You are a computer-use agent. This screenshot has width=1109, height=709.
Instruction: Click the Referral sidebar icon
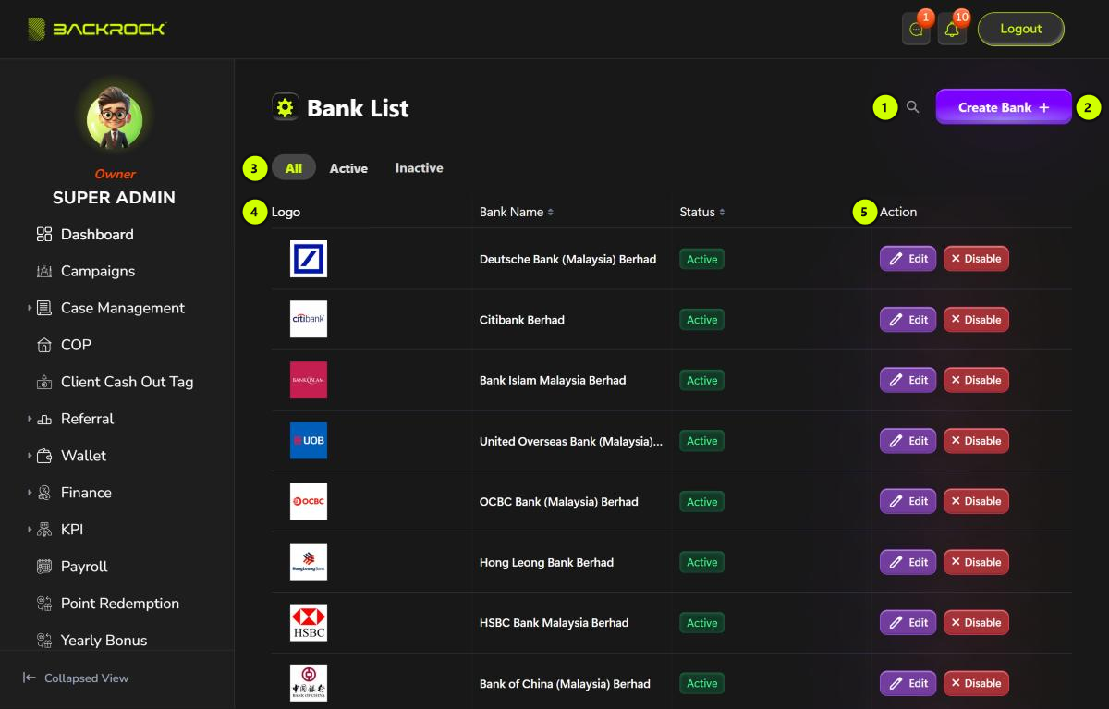point(44,419)
